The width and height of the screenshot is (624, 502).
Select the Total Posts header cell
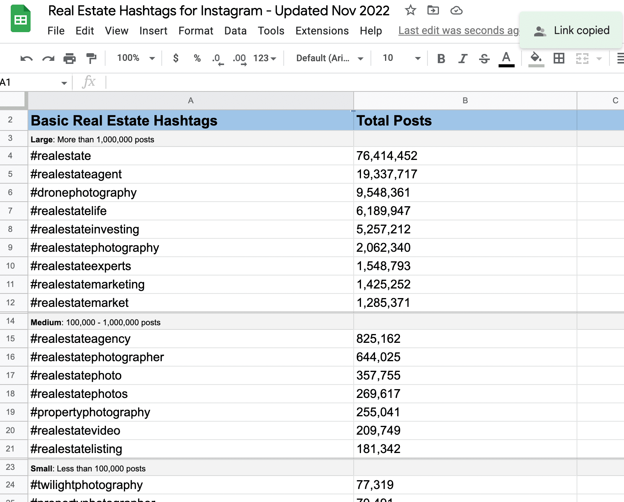[x=465, y=121]
